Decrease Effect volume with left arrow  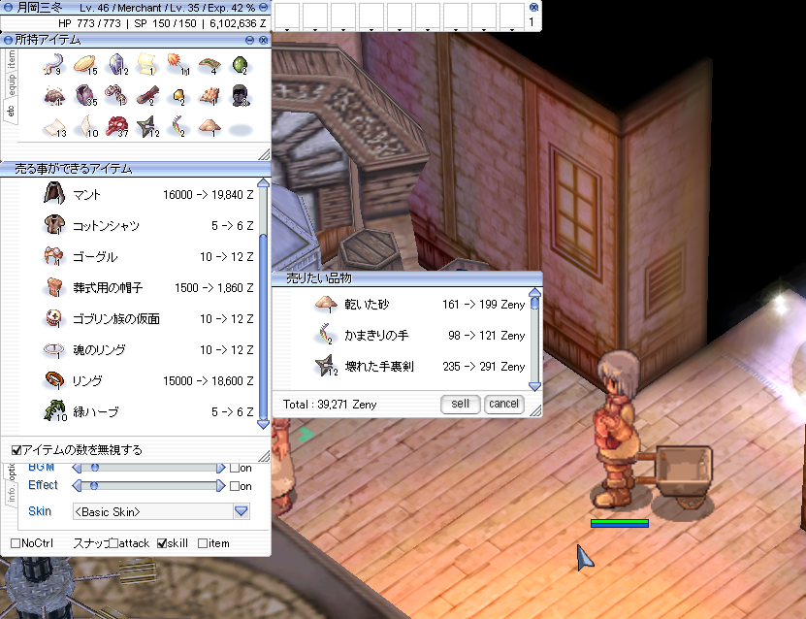pos(78,486)
